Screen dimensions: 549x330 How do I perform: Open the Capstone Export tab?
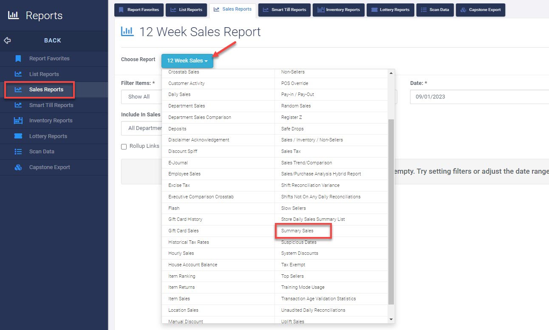click(481, 10)
